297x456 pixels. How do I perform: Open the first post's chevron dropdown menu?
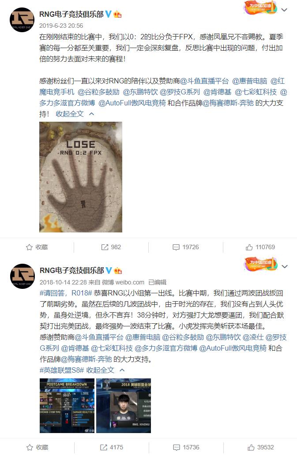(284, 10)
